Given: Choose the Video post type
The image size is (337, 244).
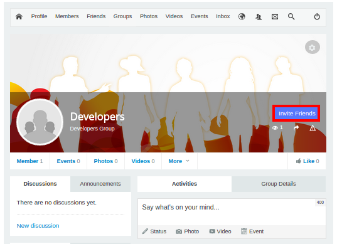Looking at the screenshot, I should tap(220, 231).
